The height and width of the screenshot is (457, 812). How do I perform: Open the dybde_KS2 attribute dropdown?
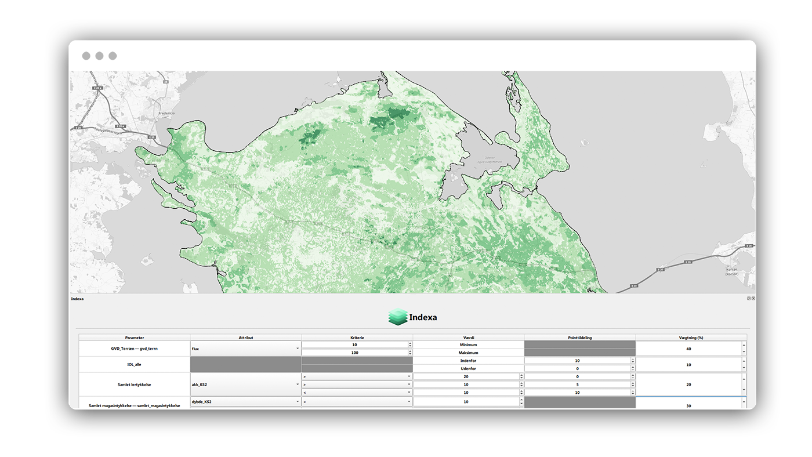[x=245, y=401]
